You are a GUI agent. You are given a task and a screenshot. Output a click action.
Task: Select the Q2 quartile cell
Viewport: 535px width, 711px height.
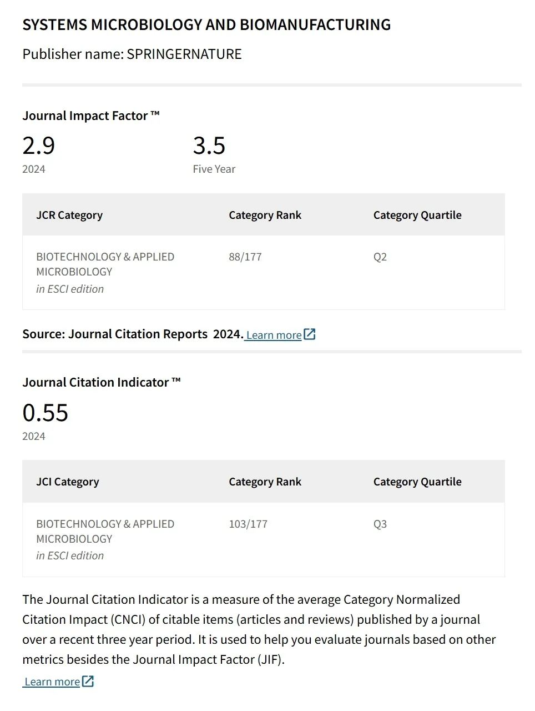coord(380,257)
